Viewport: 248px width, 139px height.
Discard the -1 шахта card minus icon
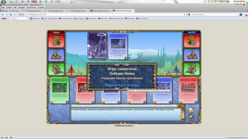point(130,102)
